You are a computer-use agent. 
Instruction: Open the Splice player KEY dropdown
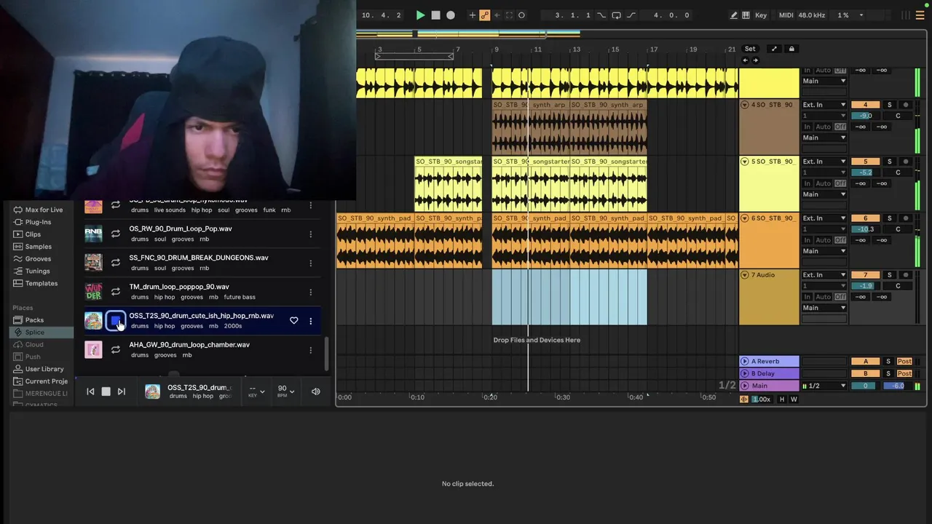coord(257,392)
